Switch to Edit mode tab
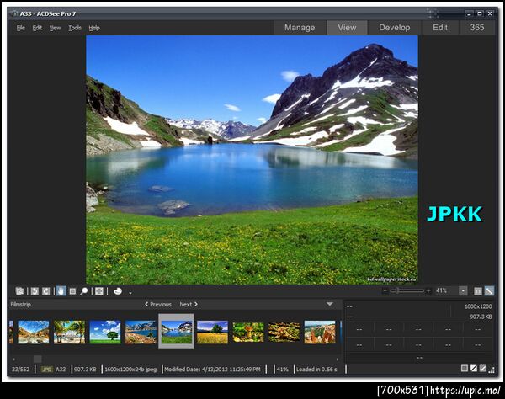Screen dimensions: 505x399 [440, 28]
